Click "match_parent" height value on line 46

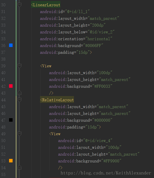pos(114,114)
